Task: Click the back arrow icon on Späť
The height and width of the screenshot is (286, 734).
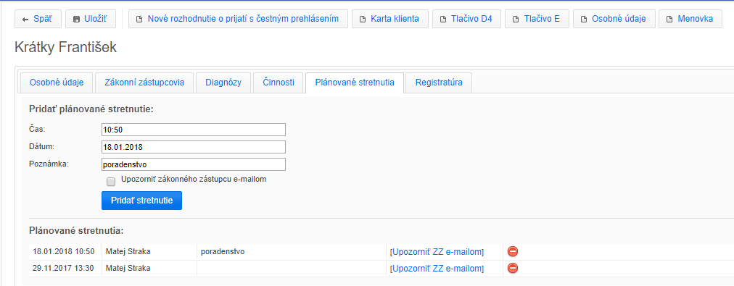Action: 25,19
